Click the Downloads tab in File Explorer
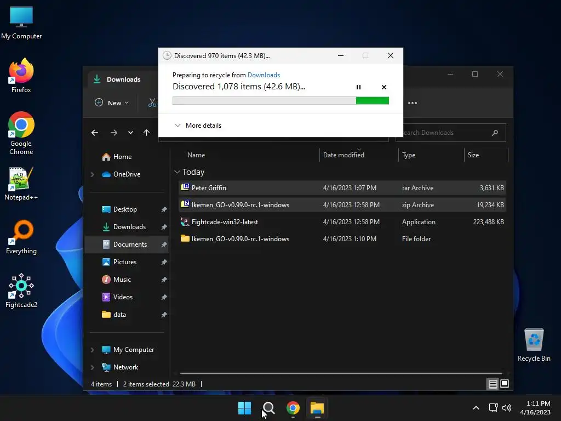The width and height of the screenshot is (561, 421). (122, 79)
